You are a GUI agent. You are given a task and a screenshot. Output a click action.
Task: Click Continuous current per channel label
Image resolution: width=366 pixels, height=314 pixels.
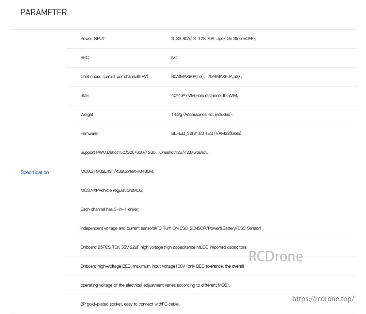click(x=114, y=76)
